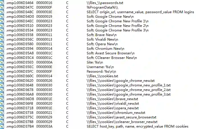The width and height of the screenshot is (199, 129).
Task: Click the string icon for Password: %s row
Action: (x=2, y=72)
